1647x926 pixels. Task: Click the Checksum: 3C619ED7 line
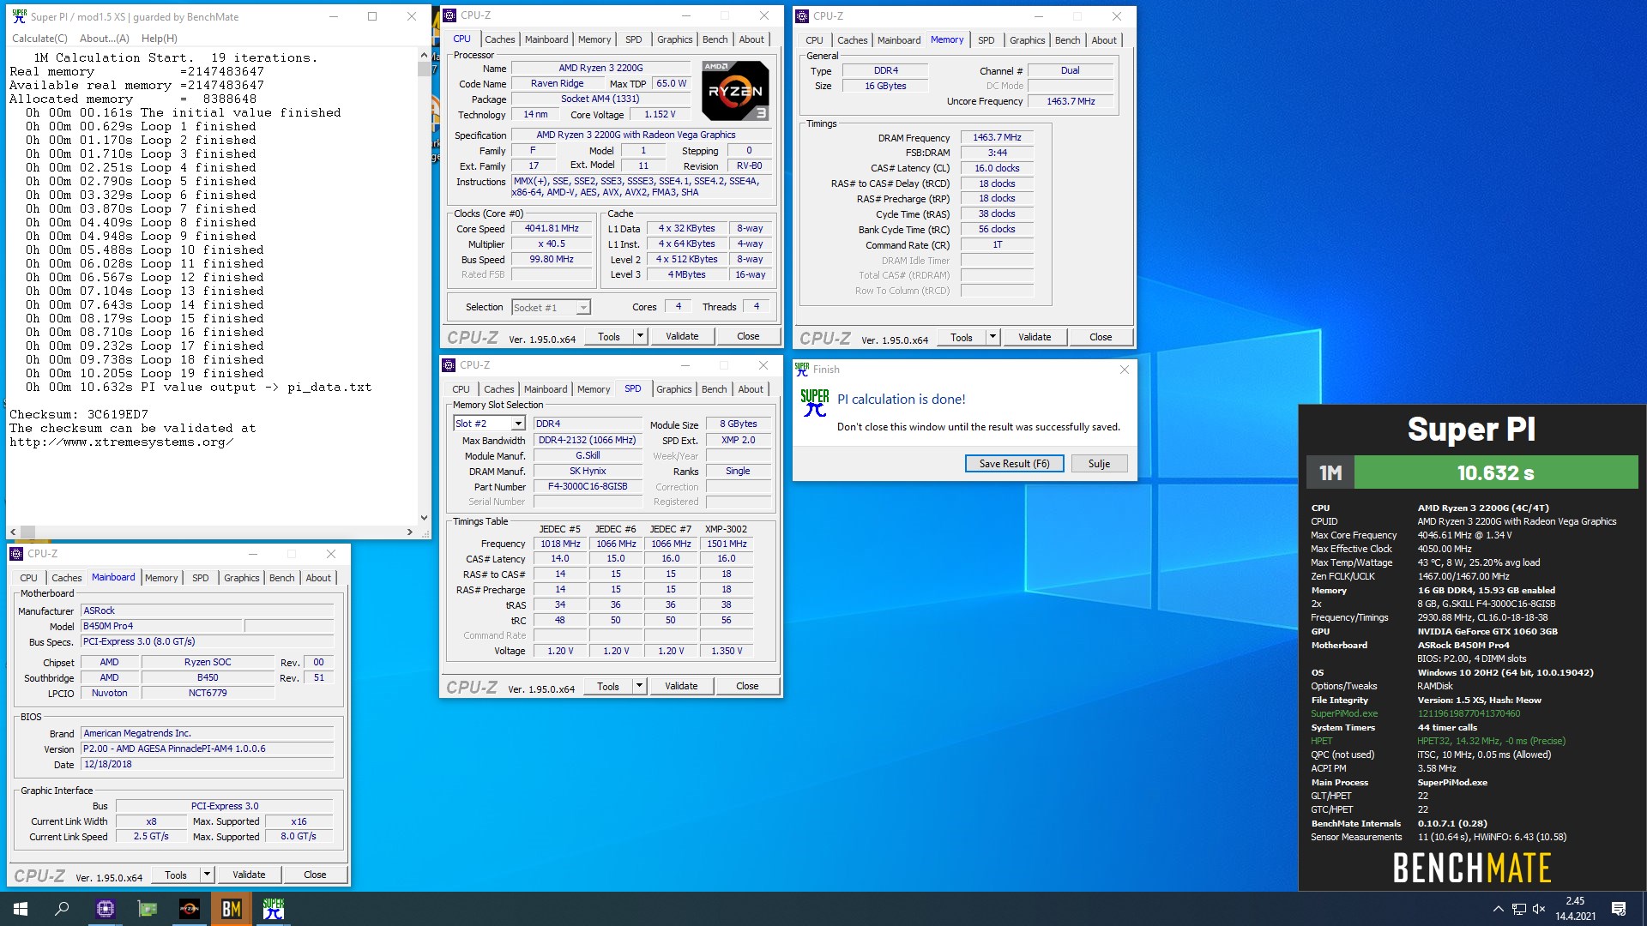pos(79,415)
